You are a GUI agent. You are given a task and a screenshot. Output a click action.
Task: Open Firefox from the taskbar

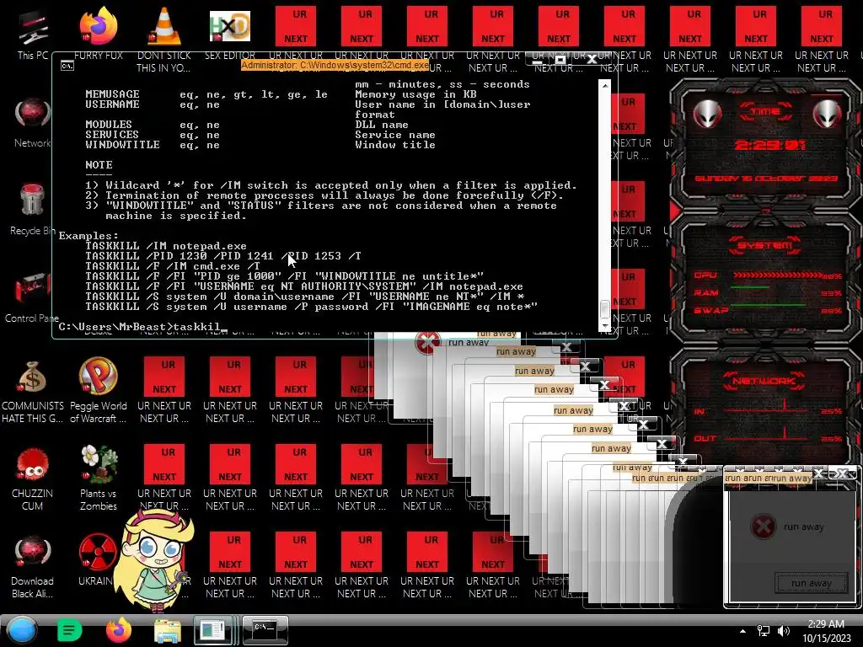pyautogui.click(x=119, y=630)
